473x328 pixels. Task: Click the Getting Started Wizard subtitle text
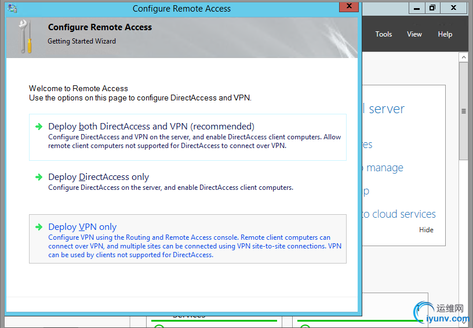(x=82, y=41)
